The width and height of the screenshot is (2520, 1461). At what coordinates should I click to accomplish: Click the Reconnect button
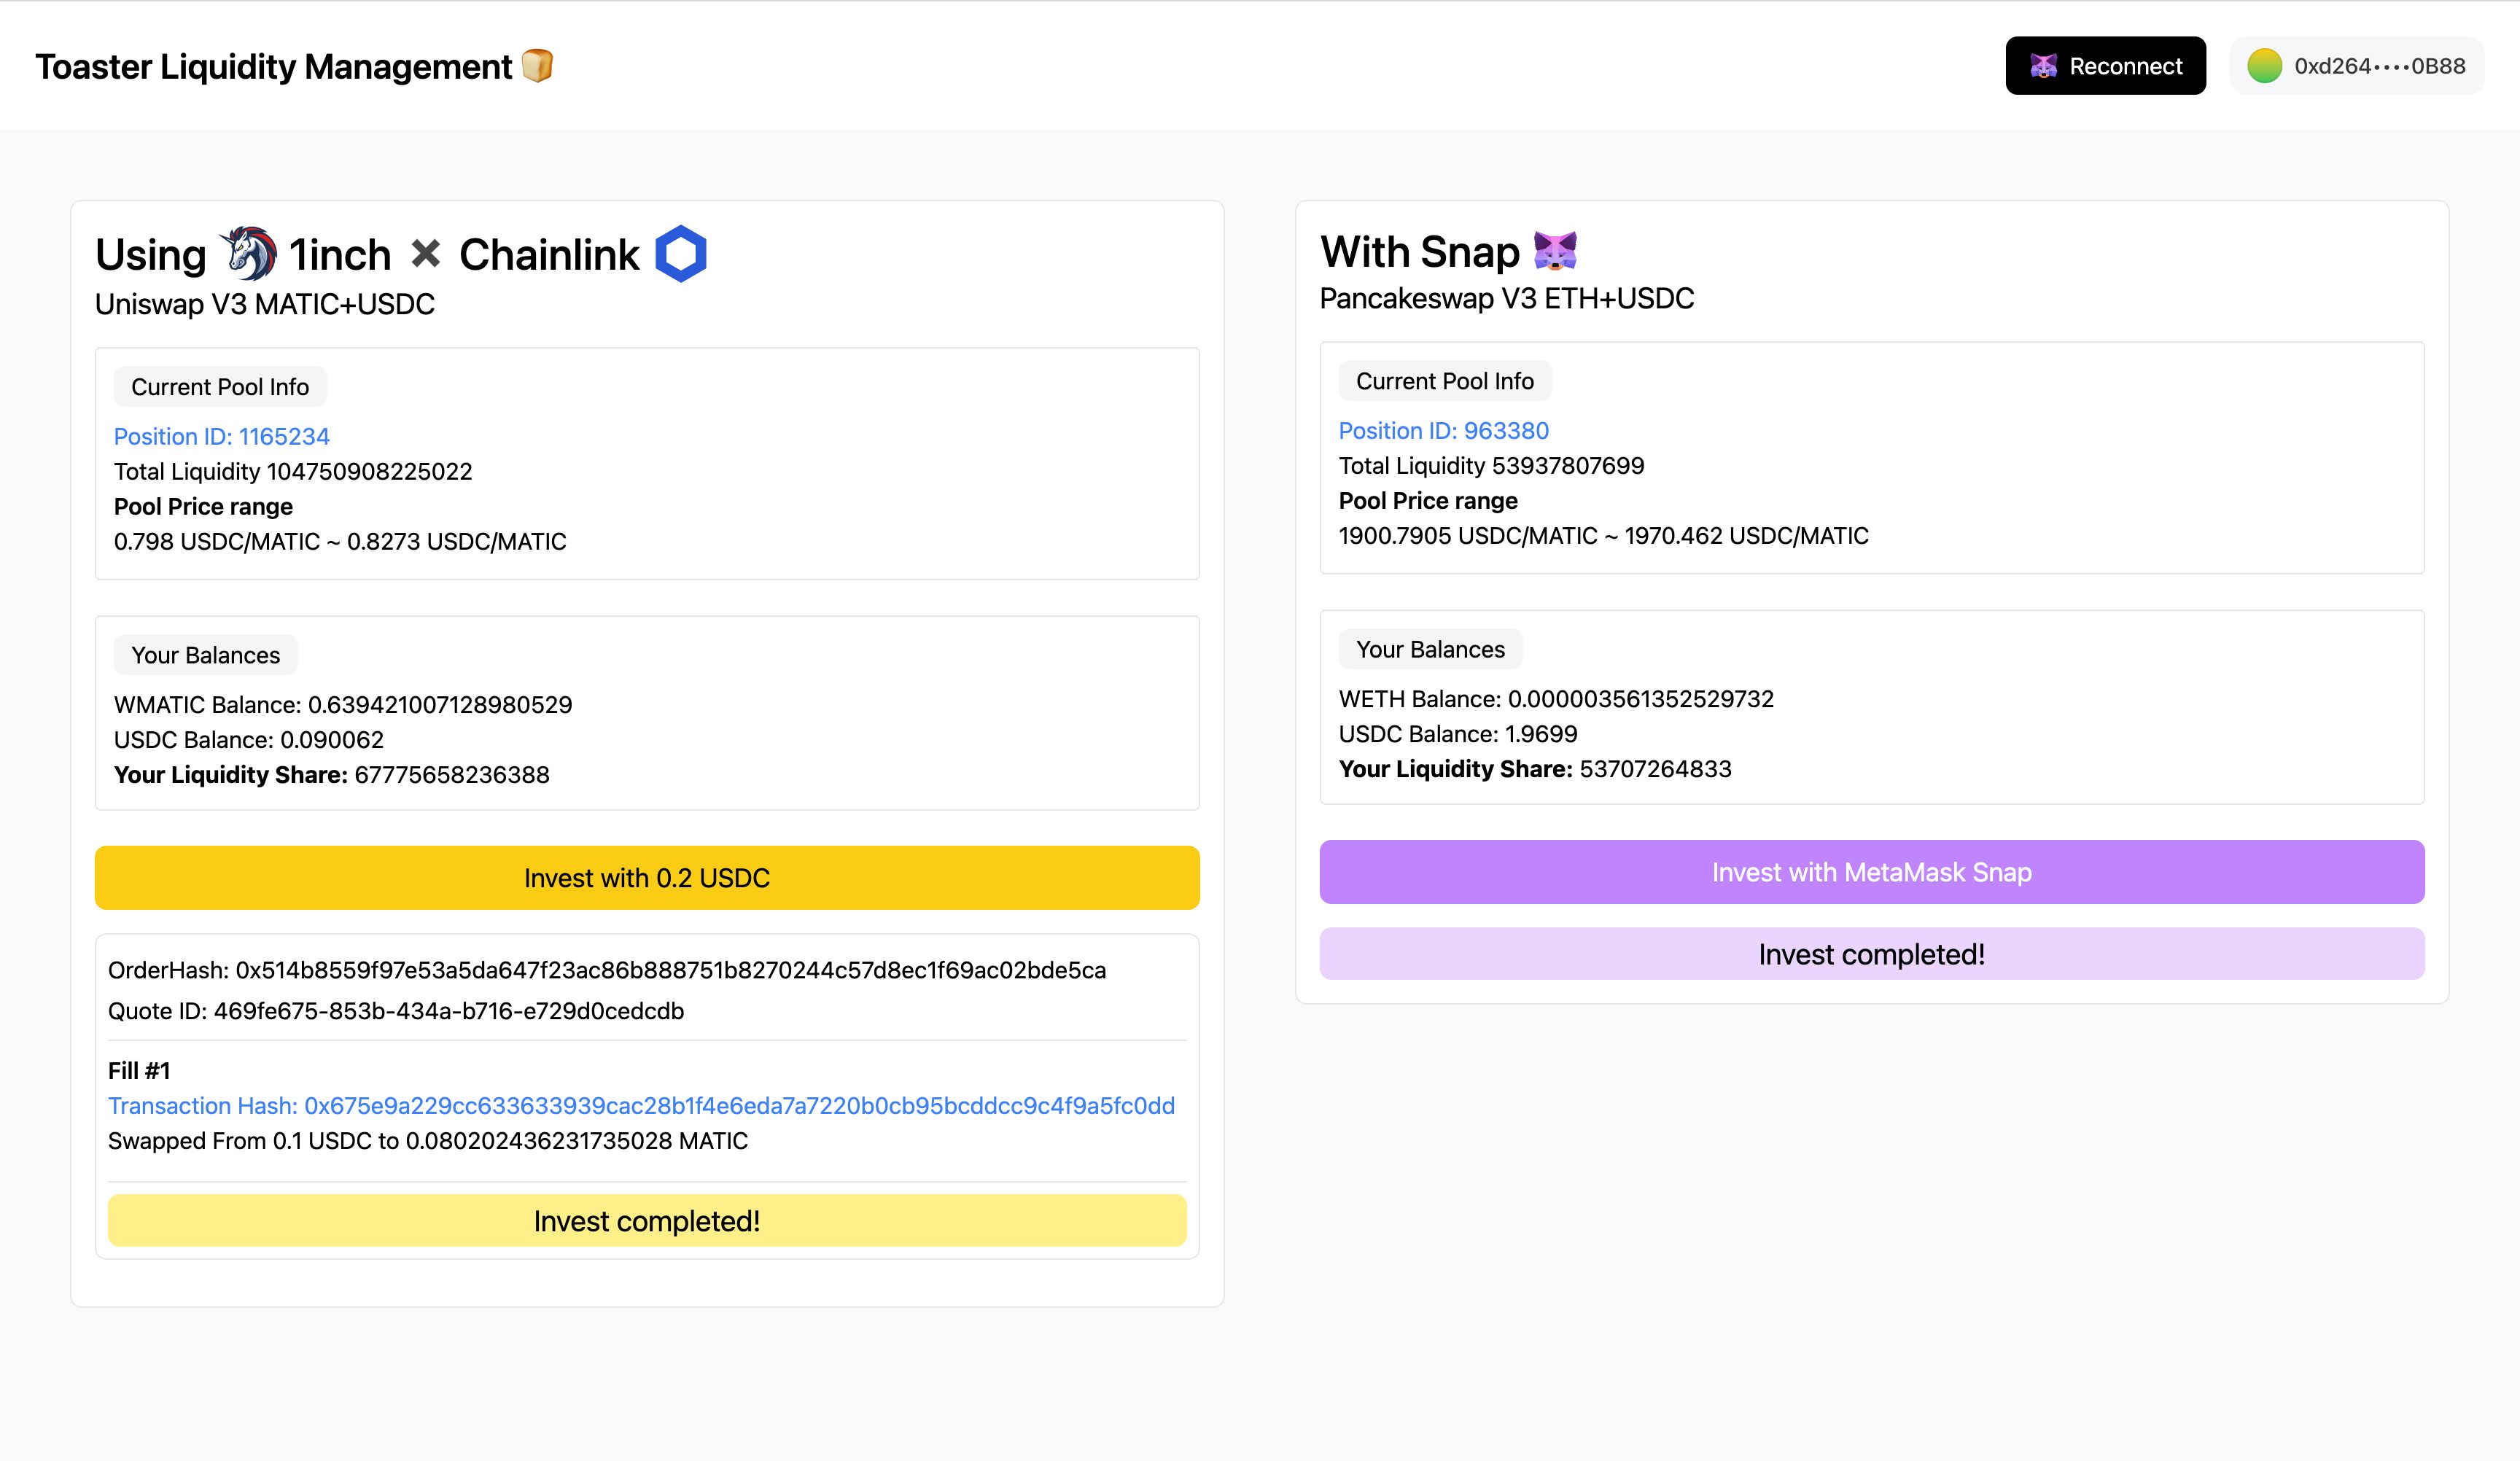(2105, 66)
